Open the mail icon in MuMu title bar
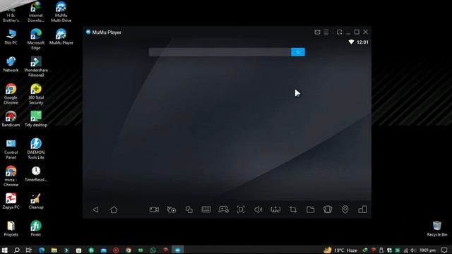This screenshot has width=452, height=254. click(317, 32)
